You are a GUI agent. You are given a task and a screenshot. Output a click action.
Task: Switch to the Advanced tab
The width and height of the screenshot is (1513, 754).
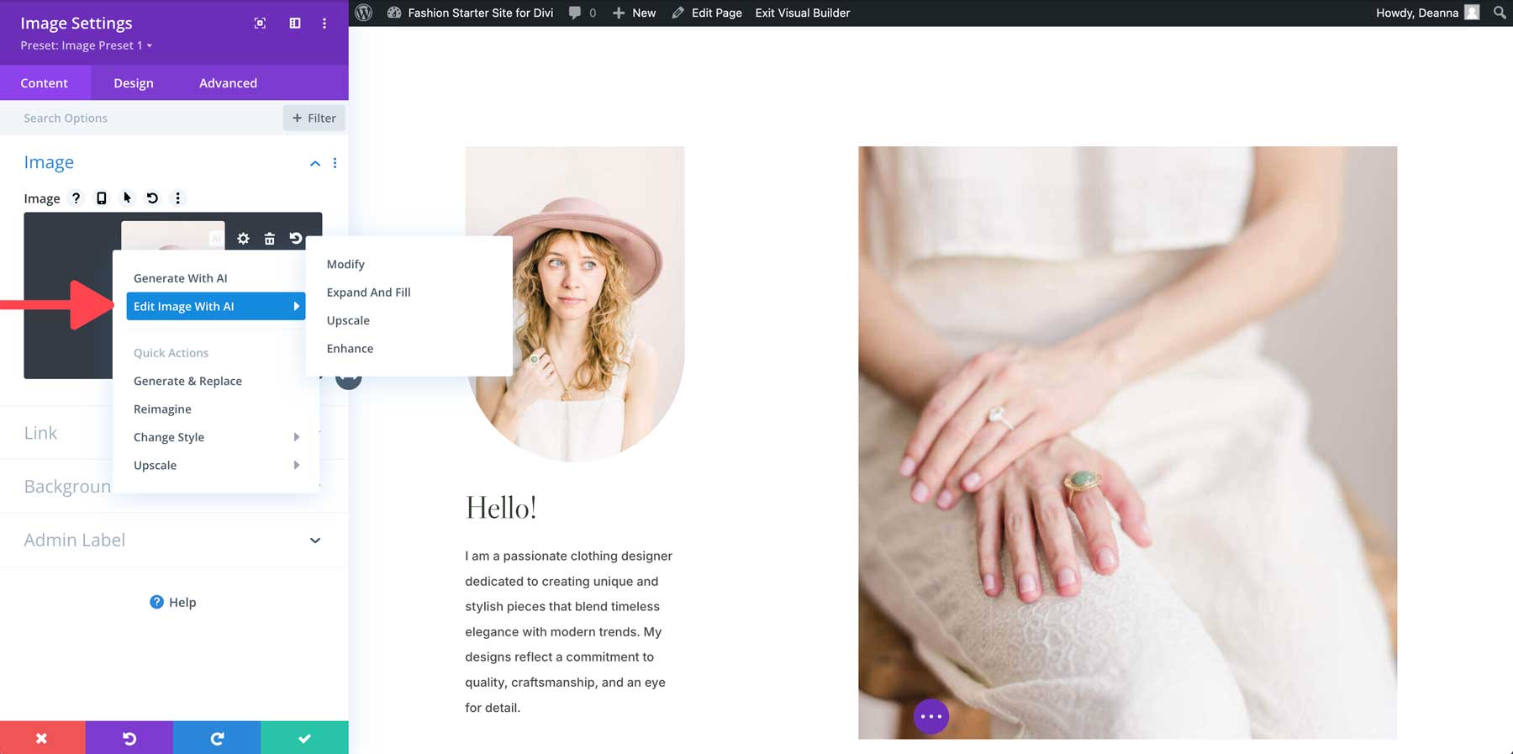pos(229,83)
